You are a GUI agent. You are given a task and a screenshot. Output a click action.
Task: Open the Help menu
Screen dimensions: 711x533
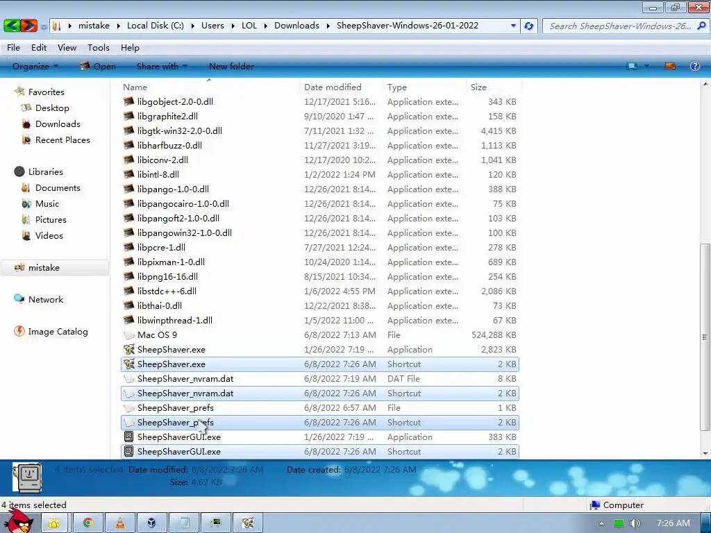tap(130, 48)
